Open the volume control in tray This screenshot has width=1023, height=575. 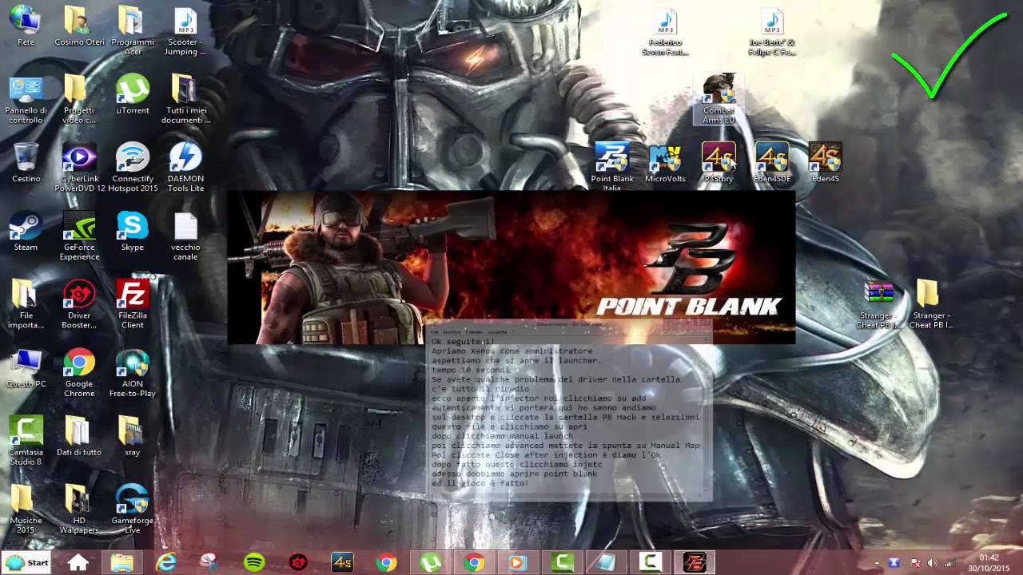[932, 563]
